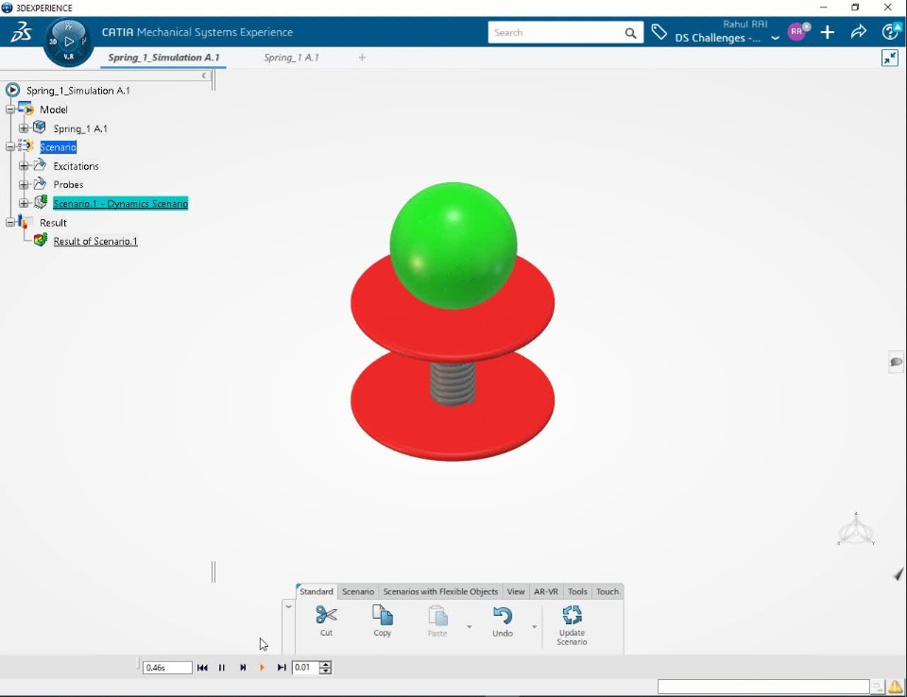The width and height of the screenshot is (907, 697).
Task: Expand the Spring_1 A.1 node
Action: [23, 127]
